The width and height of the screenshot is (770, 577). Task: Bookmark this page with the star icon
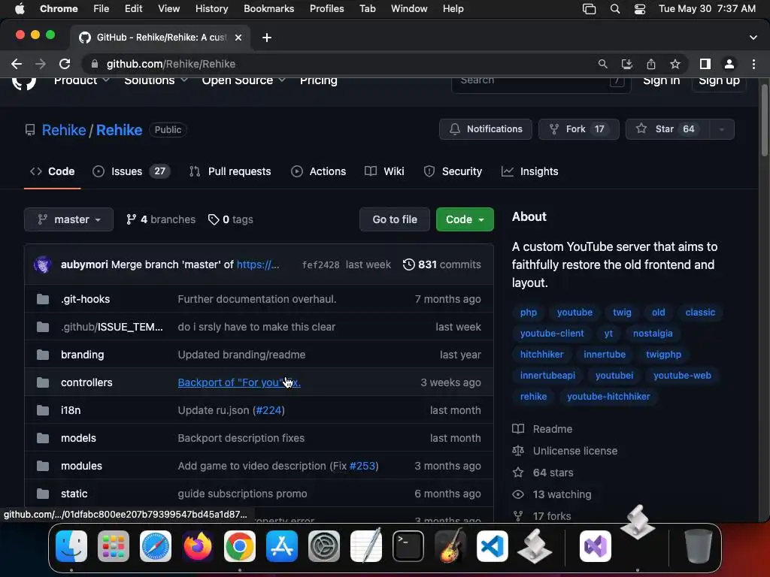point(675,64)
